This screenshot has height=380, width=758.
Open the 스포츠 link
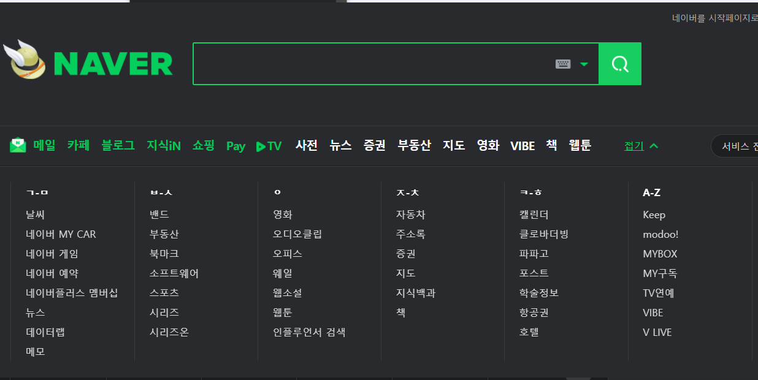point(164,293)
